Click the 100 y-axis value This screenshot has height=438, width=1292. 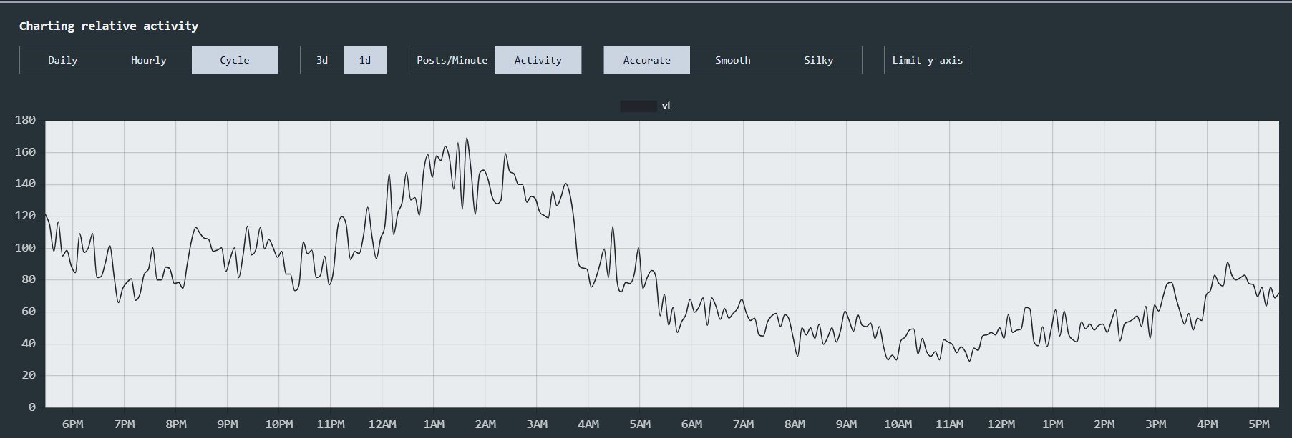coord(25,248)
